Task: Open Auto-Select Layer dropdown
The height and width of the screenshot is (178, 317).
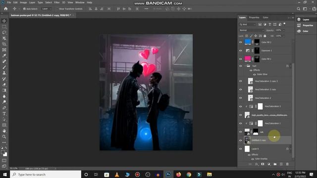Action: click(x=47, y=9)
